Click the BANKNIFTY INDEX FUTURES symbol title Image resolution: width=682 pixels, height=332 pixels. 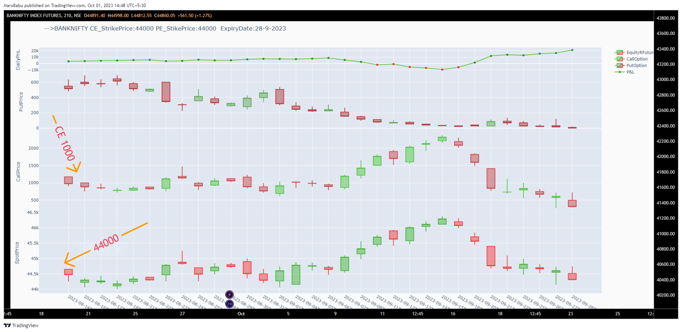(x=44, y=16)
